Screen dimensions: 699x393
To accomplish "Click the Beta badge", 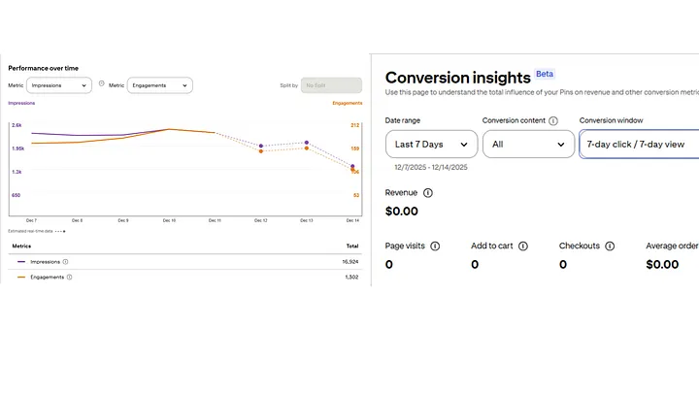I will pyautogui.click(x=545, y=74).
